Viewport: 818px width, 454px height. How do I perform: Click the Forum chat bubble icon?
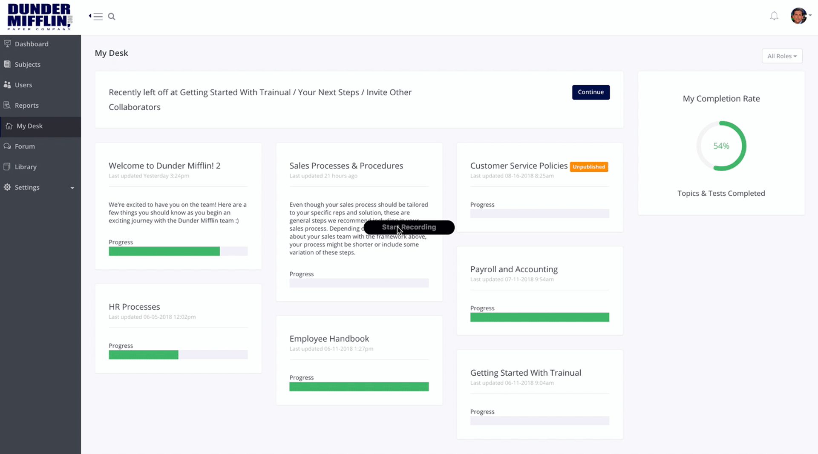[x=7, y=146]
